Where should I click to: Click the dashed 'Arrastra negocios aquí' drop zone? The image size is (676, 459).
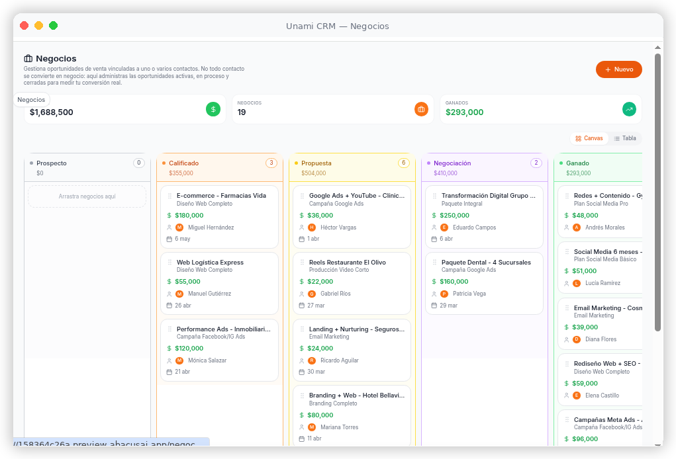point(87,195)
